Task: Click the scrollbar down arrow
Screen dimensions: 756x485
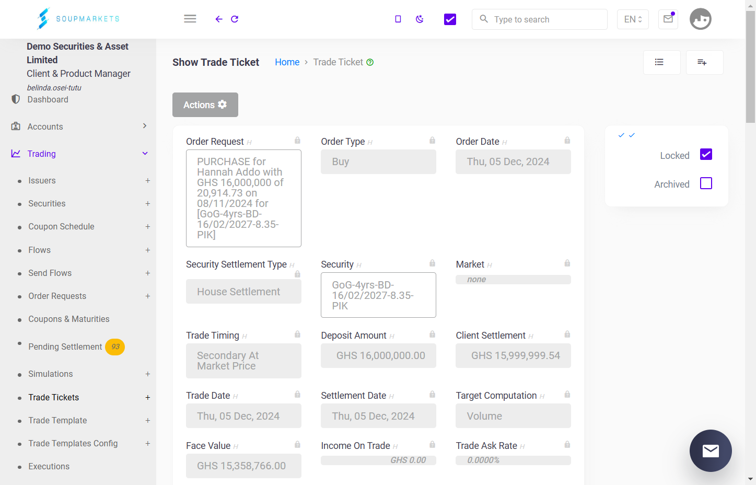Action: point(751,479)
